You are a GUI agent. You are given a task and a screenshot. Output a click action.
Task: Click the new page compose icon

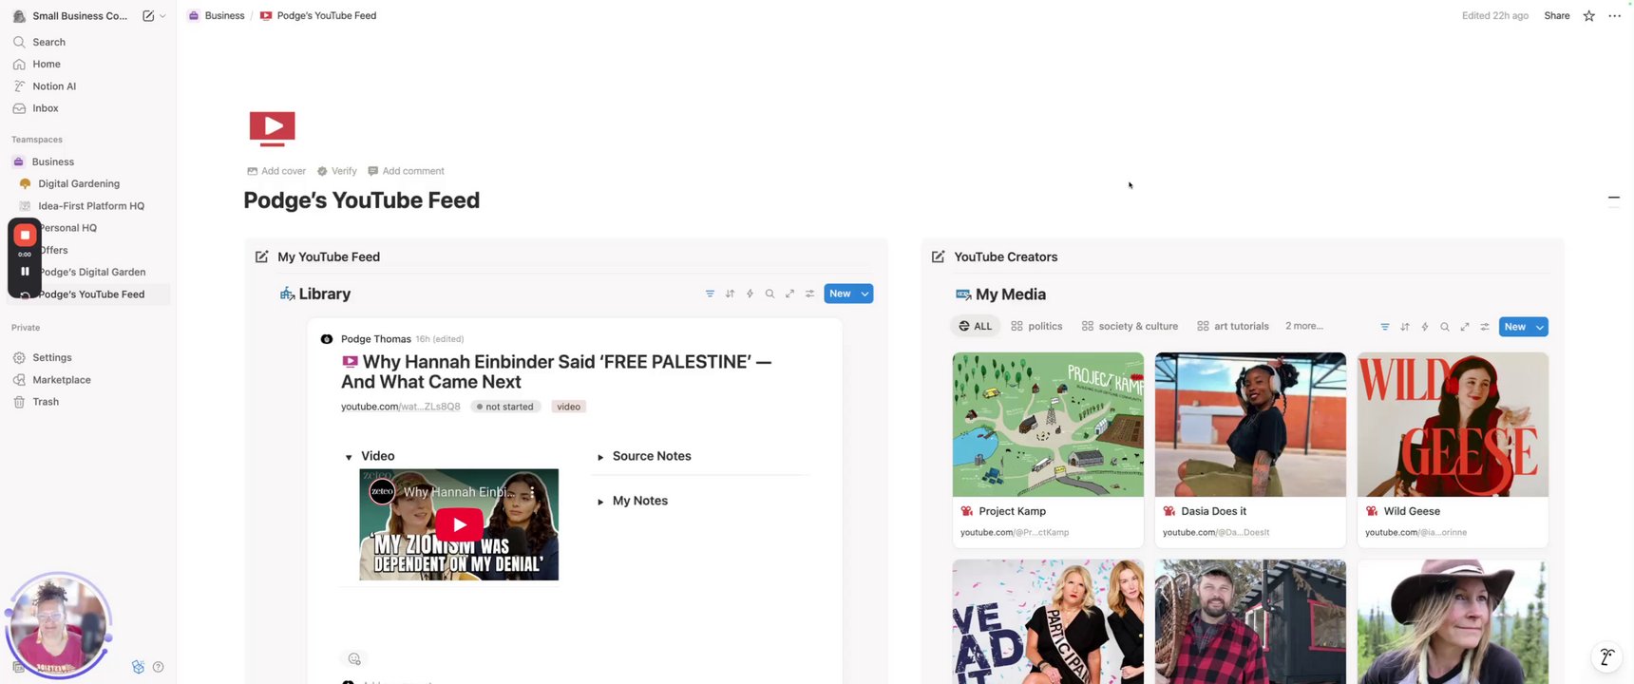148,16
